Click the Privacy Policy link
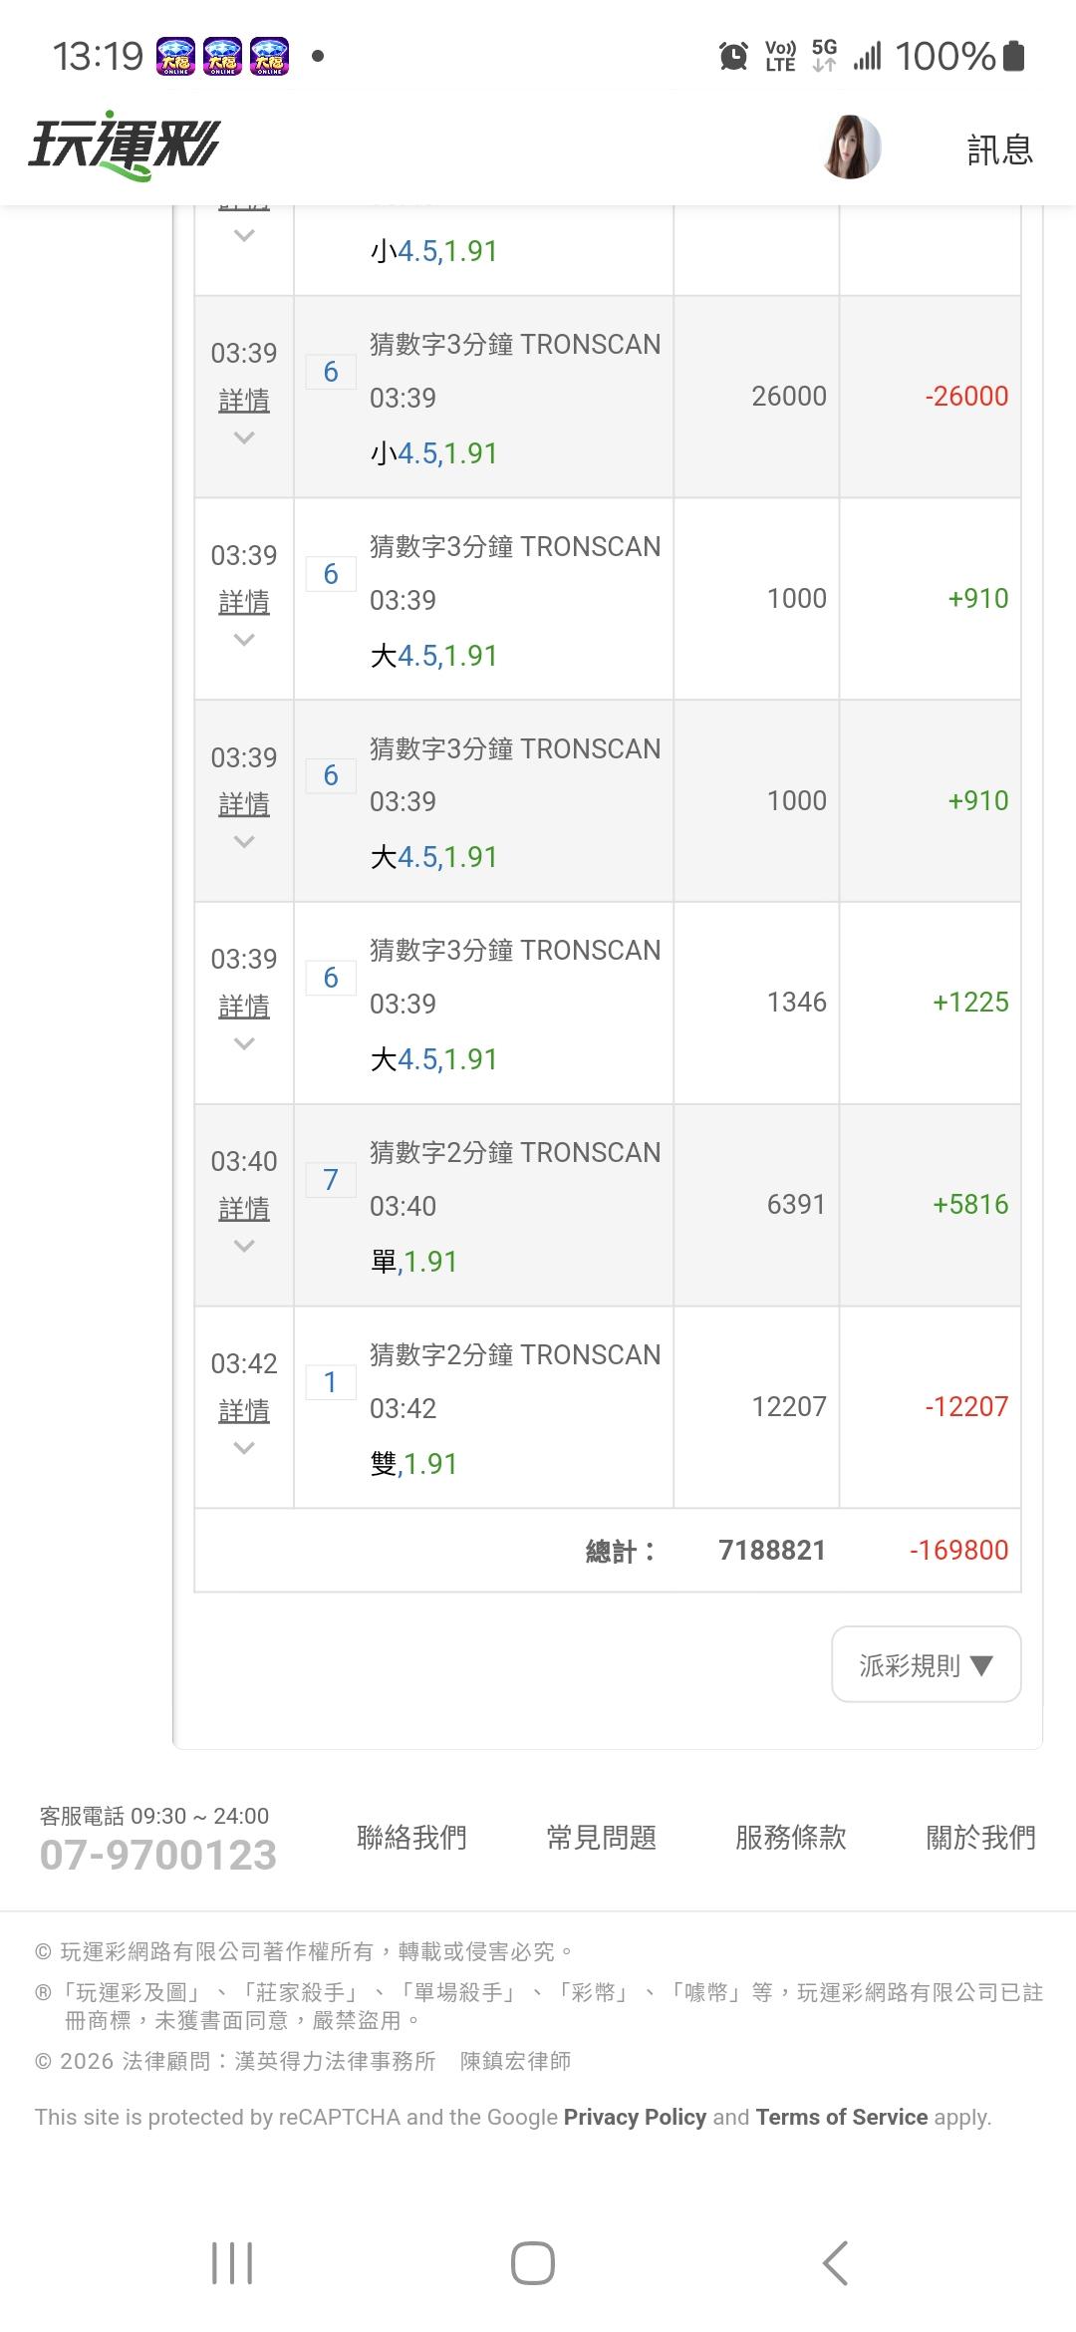 tap(635, 2117)
